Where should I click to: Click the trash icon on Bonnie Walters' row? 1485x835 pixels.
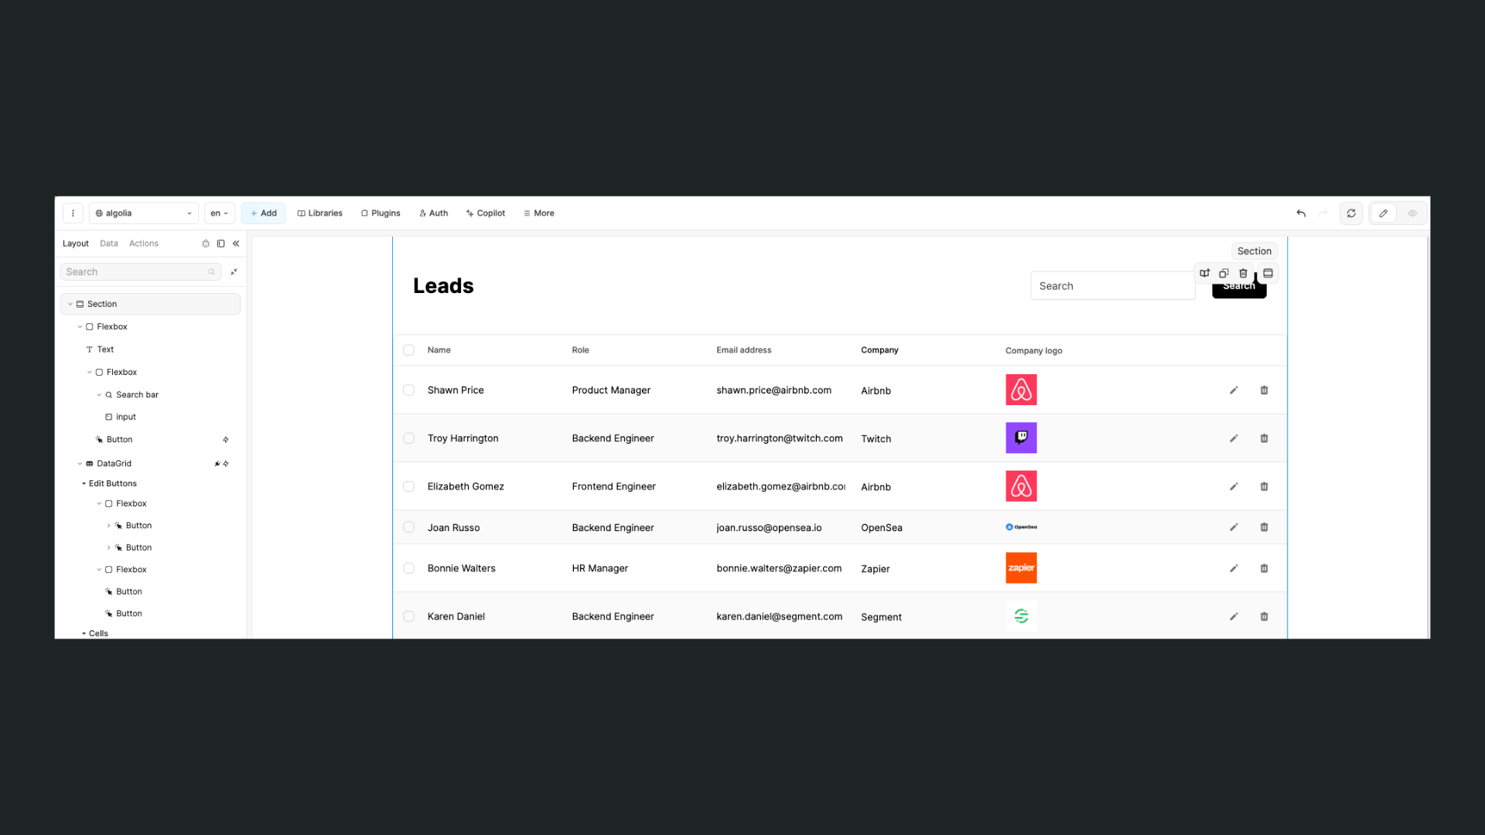[1265, 568]
